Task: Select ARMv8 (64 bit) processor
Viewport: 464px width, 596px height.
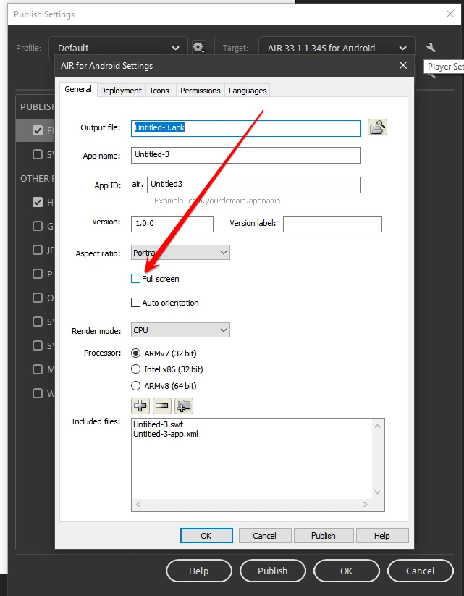Action: click(x=135, y=386)
